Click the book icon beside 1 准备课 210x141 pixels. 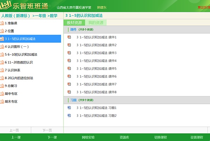pos(2,23)
